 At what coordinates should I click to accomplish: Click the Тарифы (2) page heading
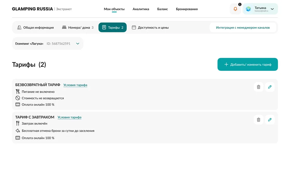(29, 64)
